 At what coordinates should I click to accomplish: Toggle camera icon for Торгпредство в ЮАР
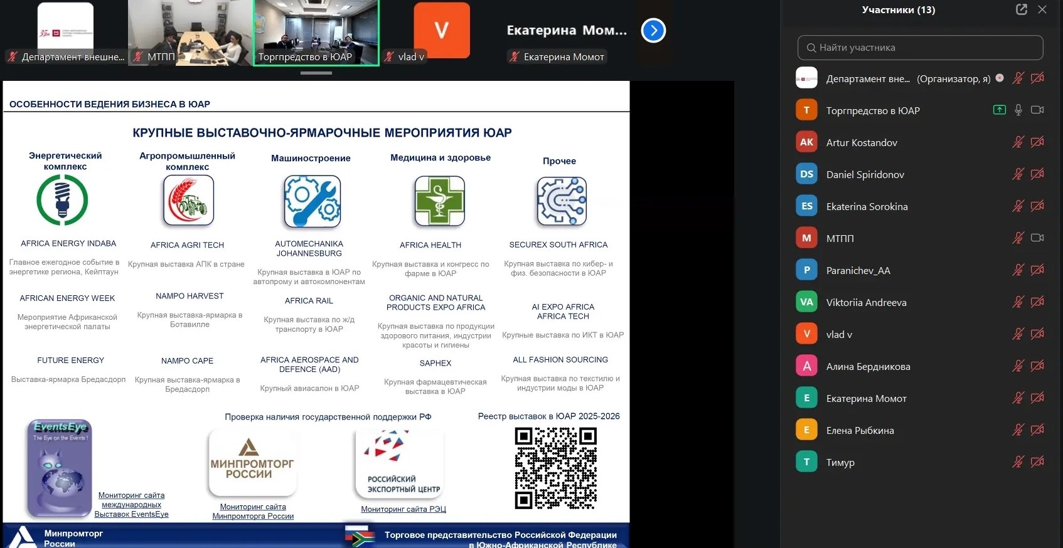(1037, 110)
